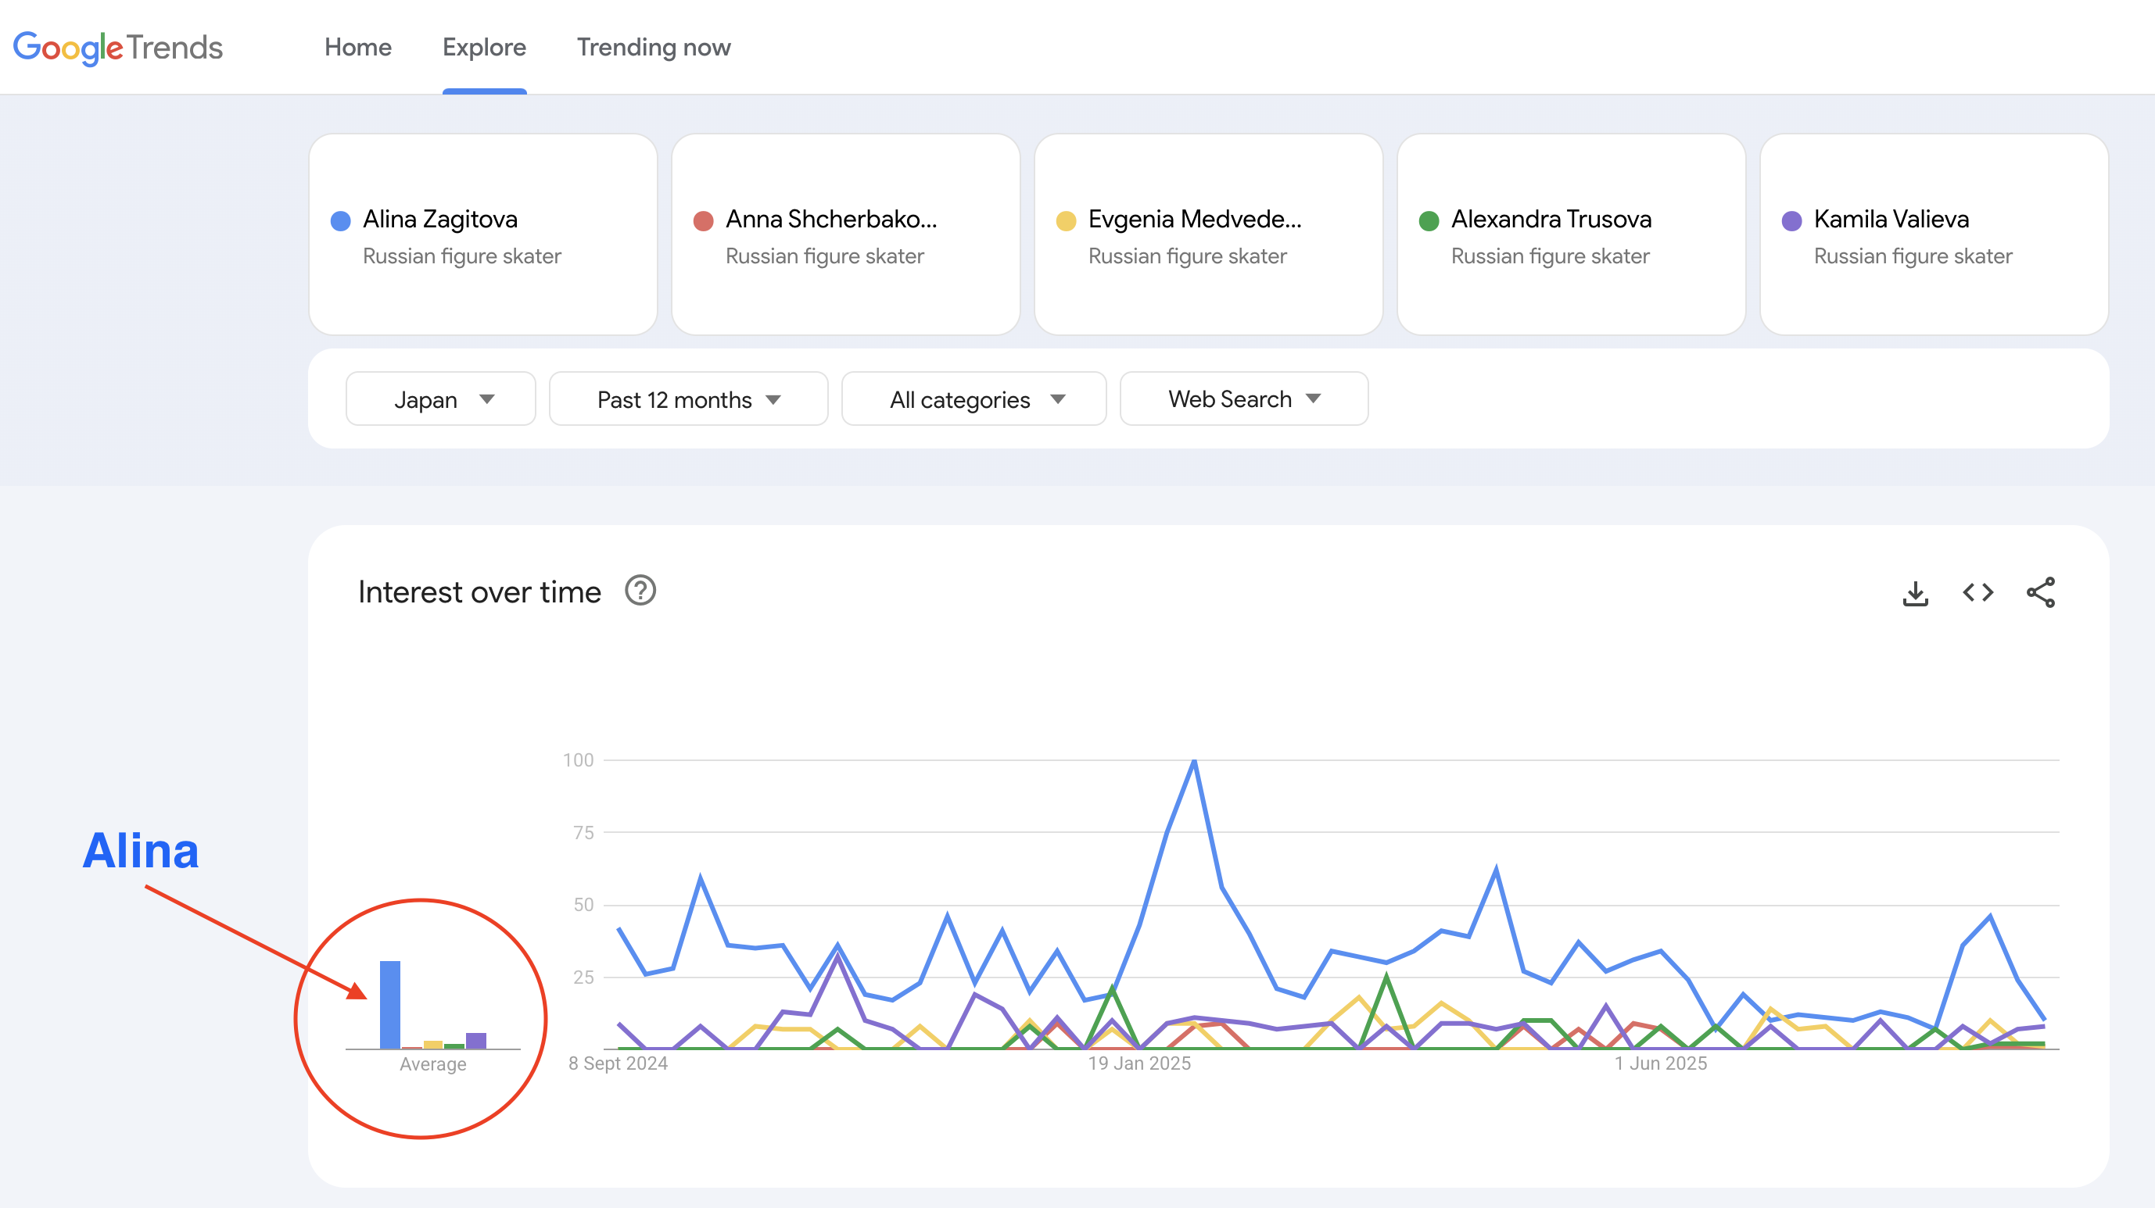Open the Home tab
Image resolution: width=2155 pixels, height=1208 pixels.
(358, 48)
